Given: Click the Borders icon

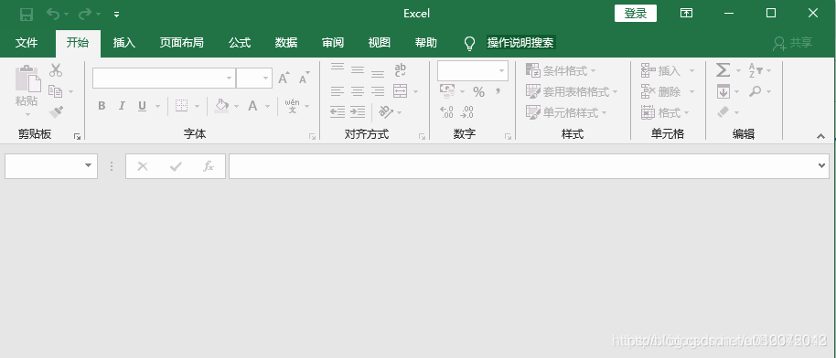Looking at the screenshot, I should 182,106.
